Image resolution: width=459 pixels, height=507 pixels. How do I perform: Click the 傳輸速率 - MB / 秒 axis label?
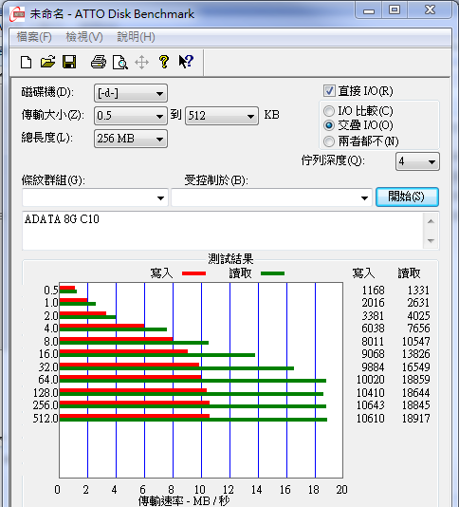(184, 501)
